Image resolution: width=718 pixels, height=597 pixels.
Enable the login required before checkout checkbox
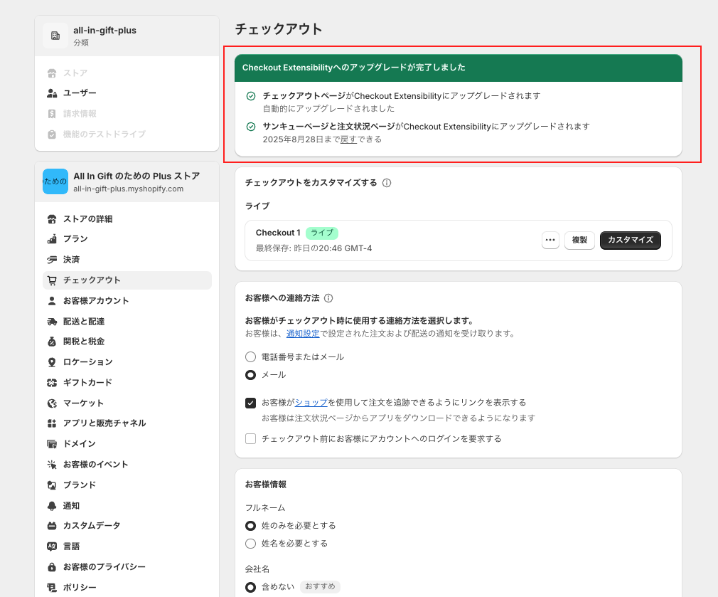click(250, 439)
